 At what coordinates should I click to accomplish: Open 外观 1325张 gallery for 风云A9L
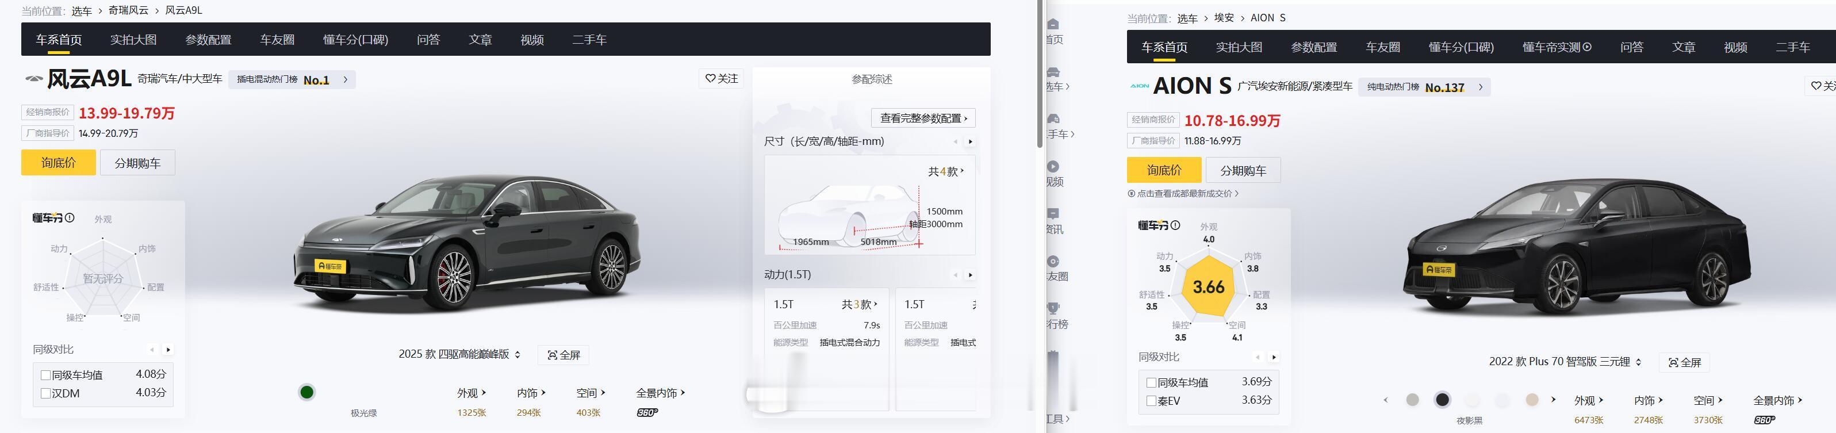[471, 401]
